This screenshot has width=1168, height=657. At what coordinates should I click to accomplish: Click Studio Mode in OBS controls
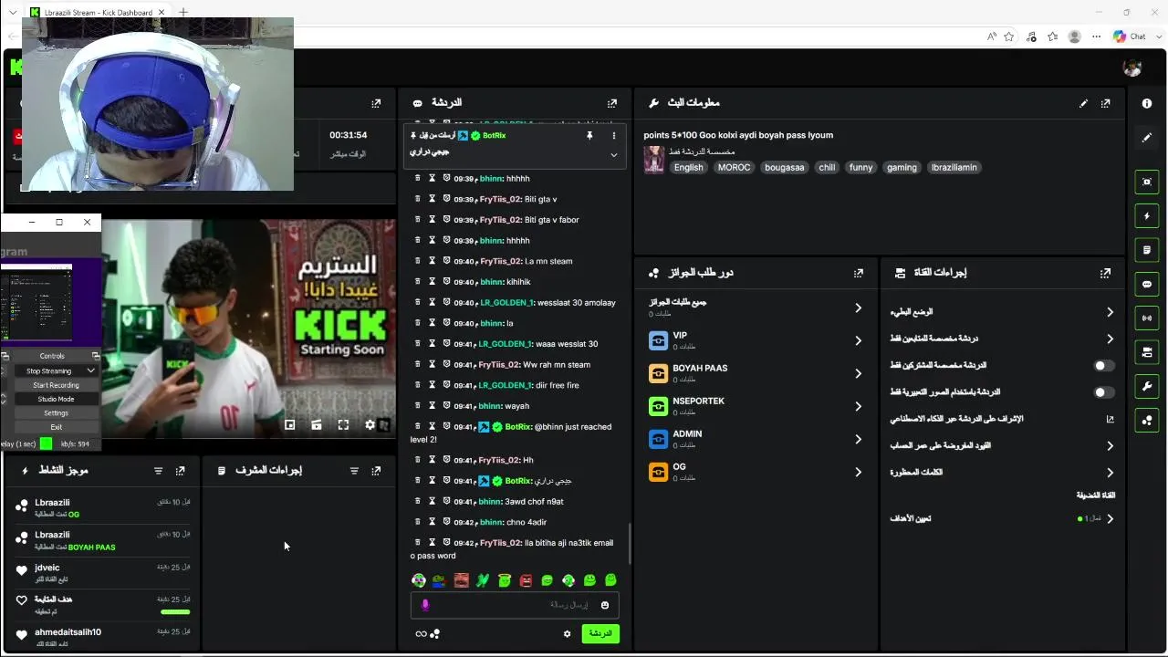[x=56, y=400]
